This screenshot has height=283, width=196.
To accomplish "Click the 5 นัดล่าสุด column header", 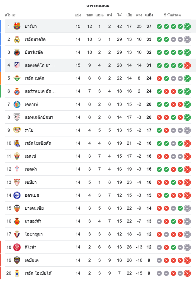I will [172, 15].
